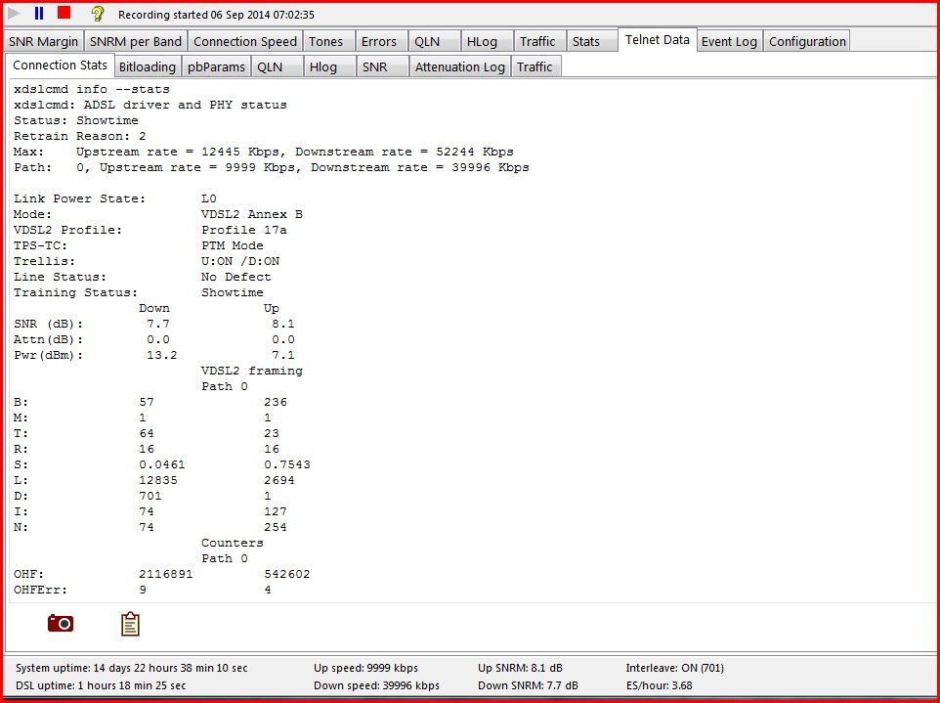The image size is (940, 703).
Task: Copy stats using the clipboard icon
Action: point(130,624)
